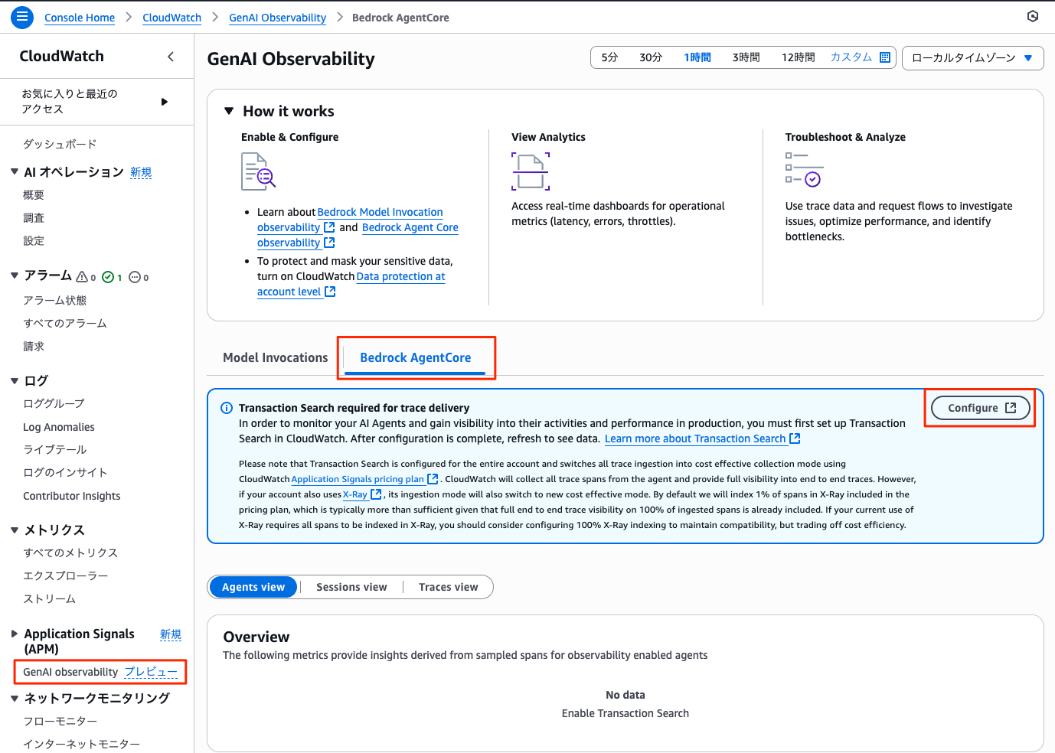The width and height of the screenshot is (1055, 753).
Task: Open ダッシュボード in the sidebar
Action: (60, 144)
